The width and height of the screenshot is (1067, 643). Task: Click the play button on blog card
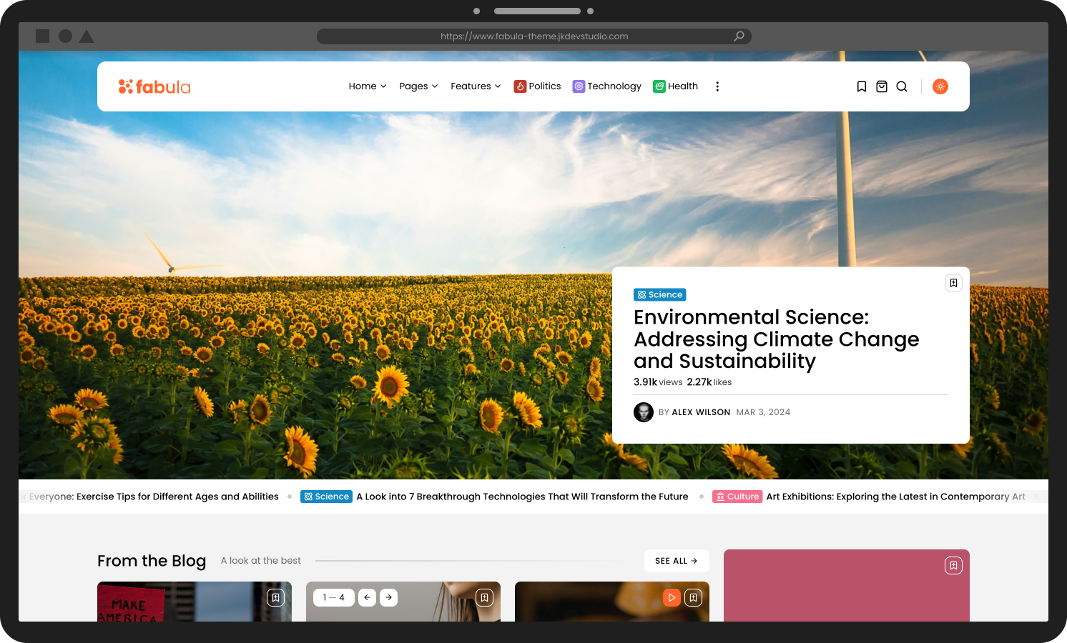[x=672, y=597]
